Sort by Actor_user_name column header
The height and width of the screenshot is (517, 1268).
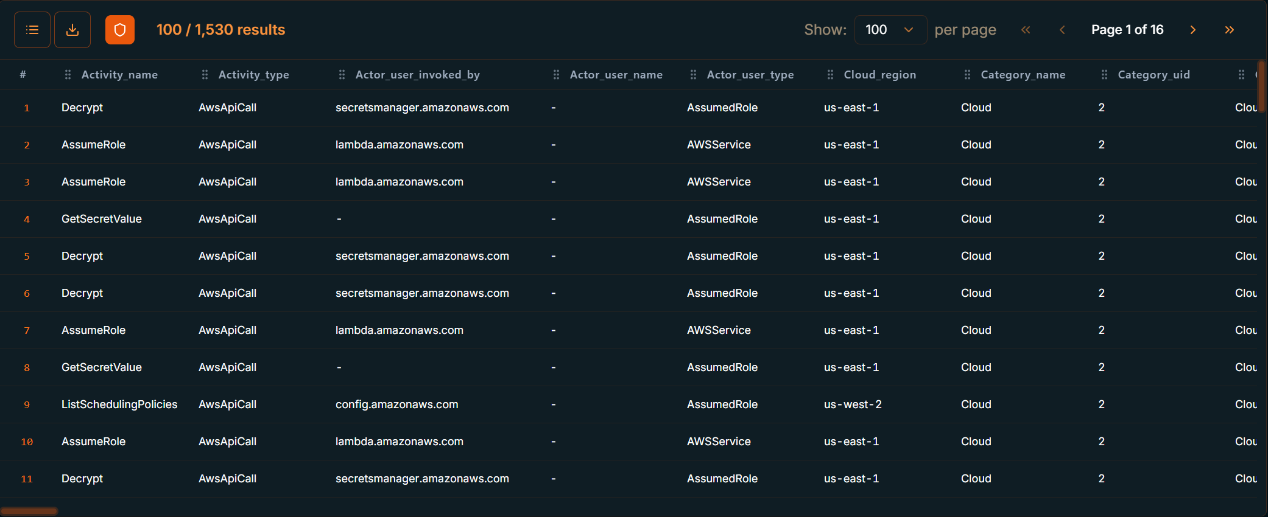tap(616, 74)
